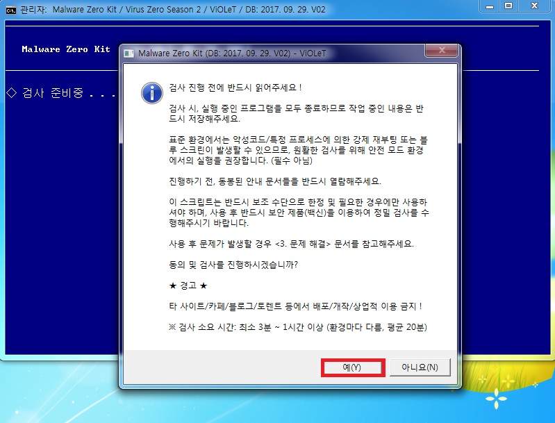Click the '진행하기 전, 동봉된 안내 문서들을' line
This screenshot has height=423, width=555.
click(275, 181)
